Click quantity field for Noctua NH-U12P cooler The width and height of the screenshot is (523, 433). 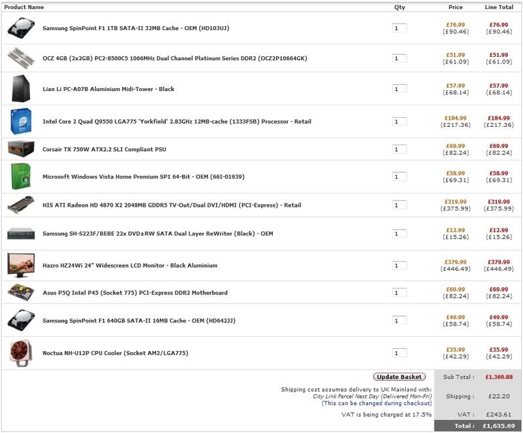[399, 353]
